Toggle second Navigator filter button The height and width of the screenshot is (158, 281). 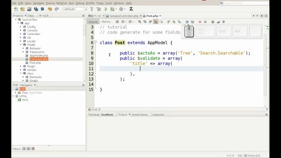[29, 149]
